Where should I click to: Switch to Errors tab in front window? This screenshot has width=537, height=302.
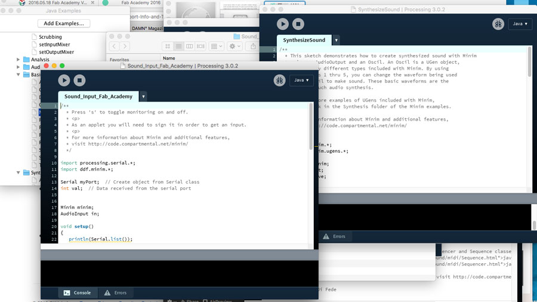pyautogui.click(x=116, y=293)
